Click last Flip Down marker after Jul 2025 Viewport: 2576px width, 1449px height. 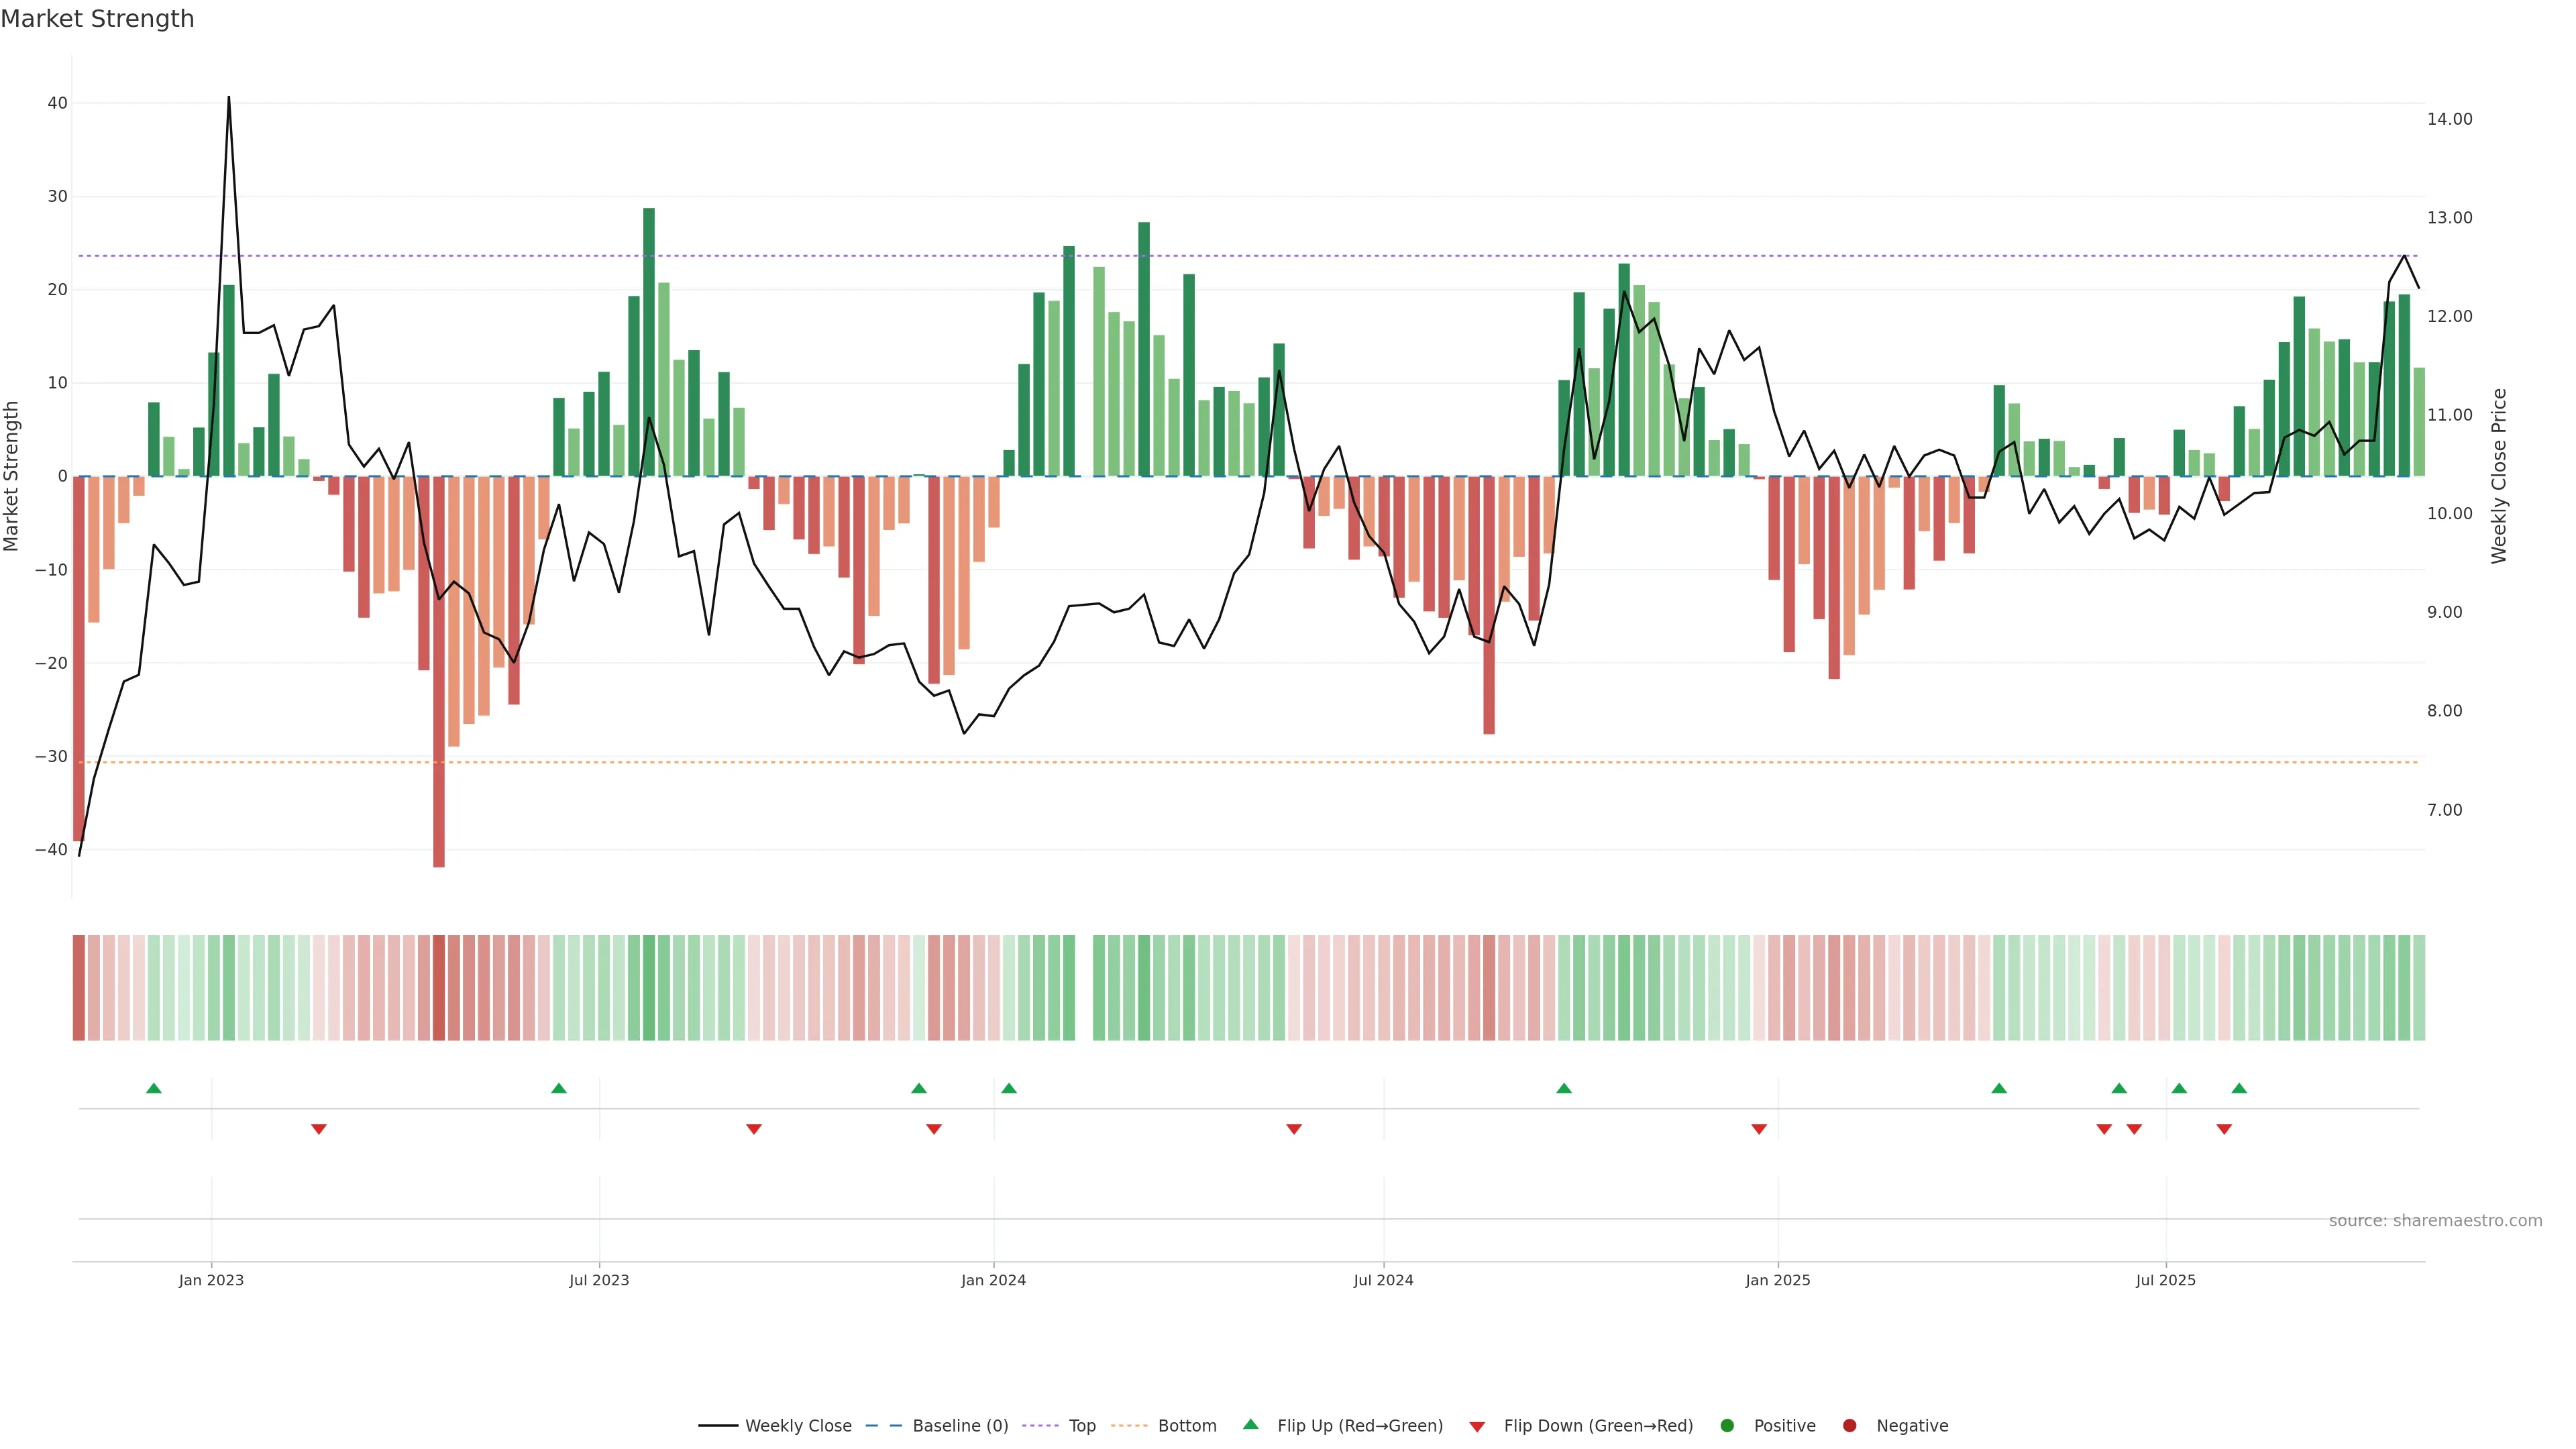point(2224,1129)
